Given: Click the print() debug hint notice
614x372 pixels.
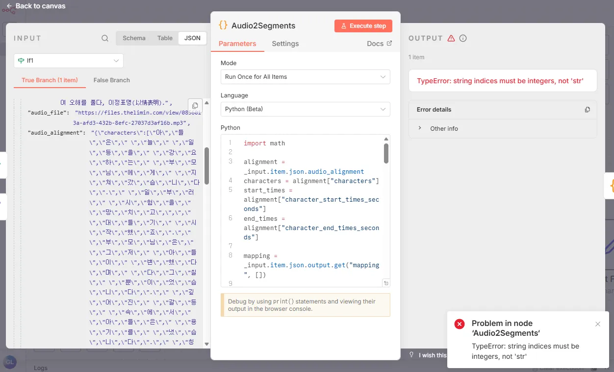Looking at the screenshot, I should click(305, 305).
